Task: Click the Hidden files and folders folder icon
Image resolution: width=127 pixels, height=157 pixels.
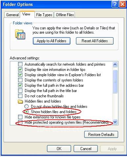Action: tap(20, 101)
